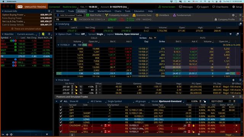
Task: Open the Spread Single dropdown
Action: point(96,34)
